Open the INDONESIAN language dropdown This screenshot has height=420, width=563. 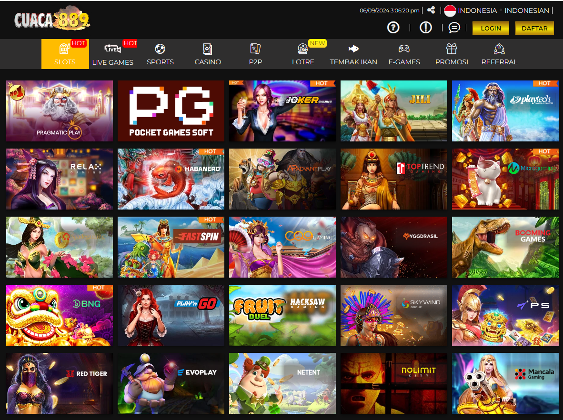527,10
